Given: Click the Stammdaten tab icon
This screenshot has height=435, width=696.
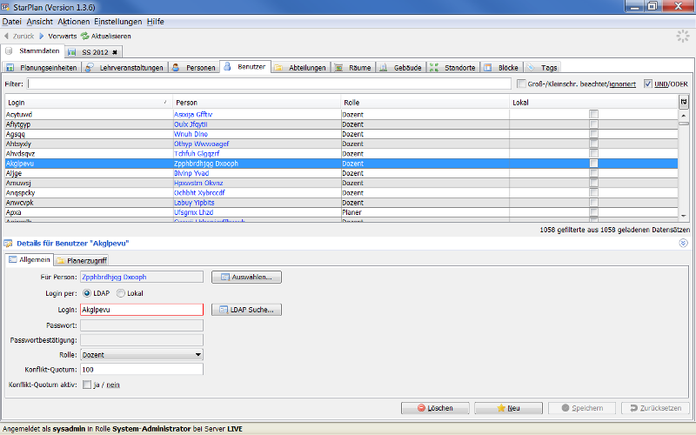Looking at the screenshot, I should (9, 51).
